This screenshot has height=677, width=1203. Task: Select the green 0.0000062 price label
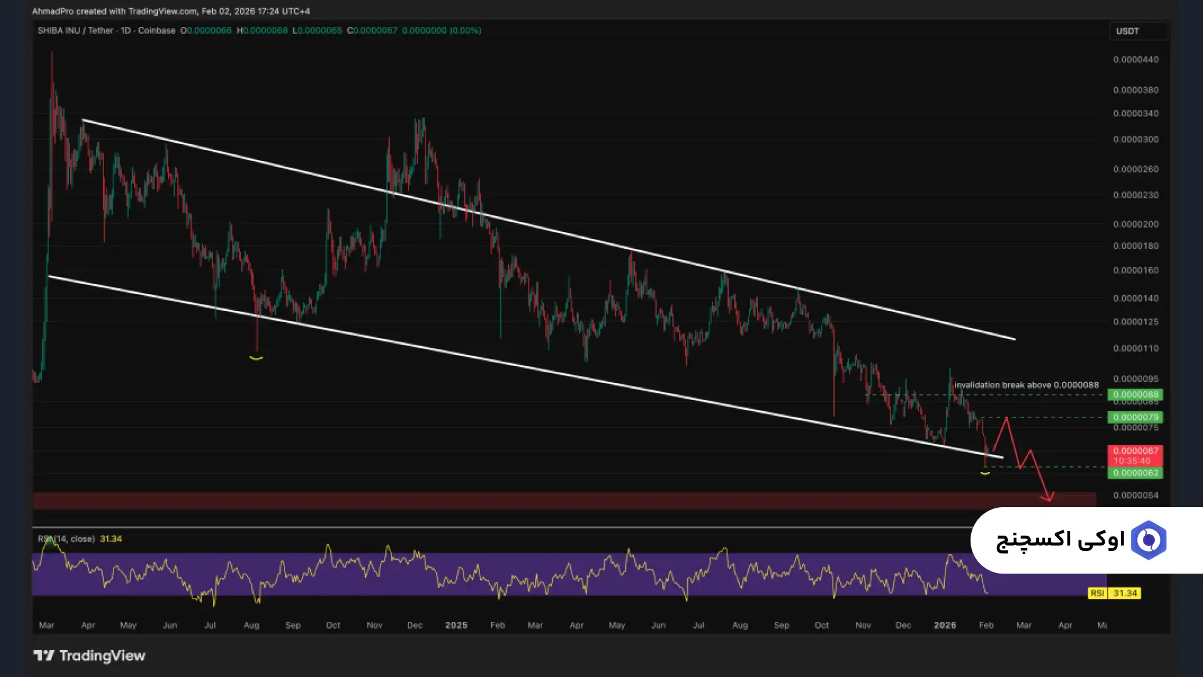pyautogui.click(x=1135, y=473)
